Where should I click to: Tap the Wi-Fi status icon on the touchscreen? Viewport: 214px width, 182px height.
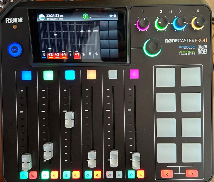111,16
